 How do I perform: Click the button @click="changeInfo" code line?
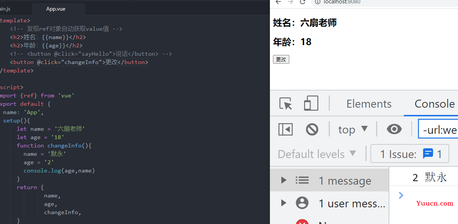[x=79, y=62]
